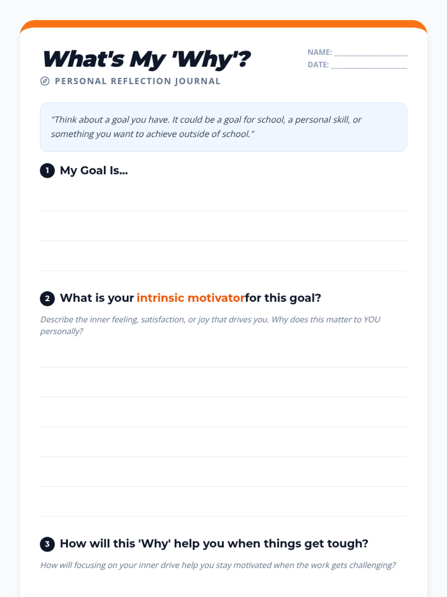Click the blank line after NAME
The height and width of the screenshot is (597, 447).
(x=370, y=53)
